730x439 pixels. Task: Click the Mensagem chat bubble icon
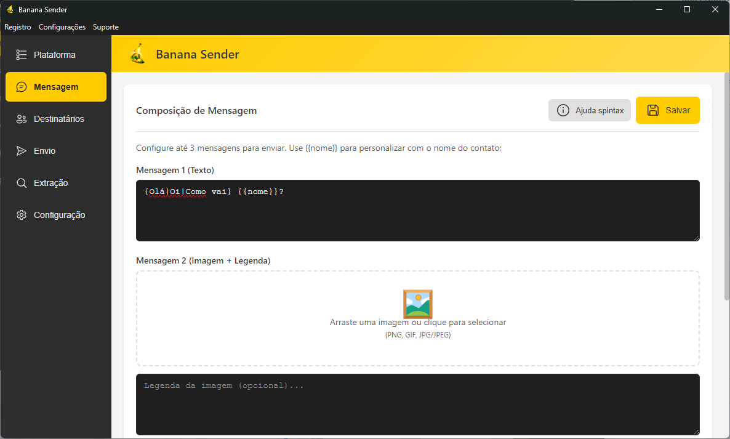click(22, 87)
